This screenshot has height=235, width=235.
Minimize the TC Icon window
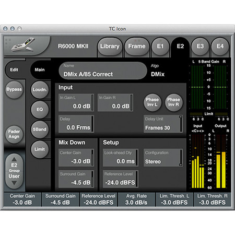click(x=13, y=29)
